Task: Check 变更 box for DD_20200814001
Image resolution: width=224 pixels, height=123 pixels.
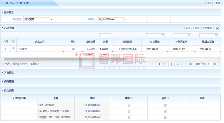Action: (129, 105)
